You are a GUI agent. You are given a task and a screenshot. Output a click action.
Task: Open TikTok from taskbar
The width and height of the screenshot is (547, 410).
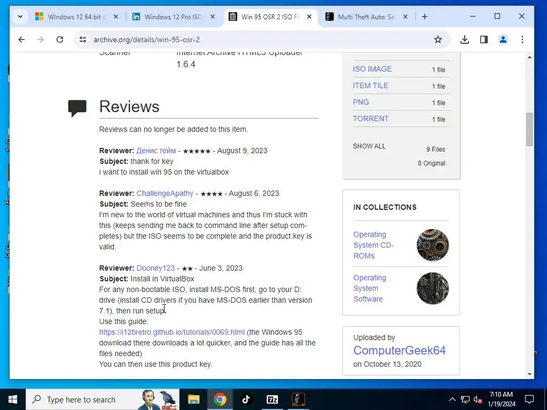coord(246,399)
